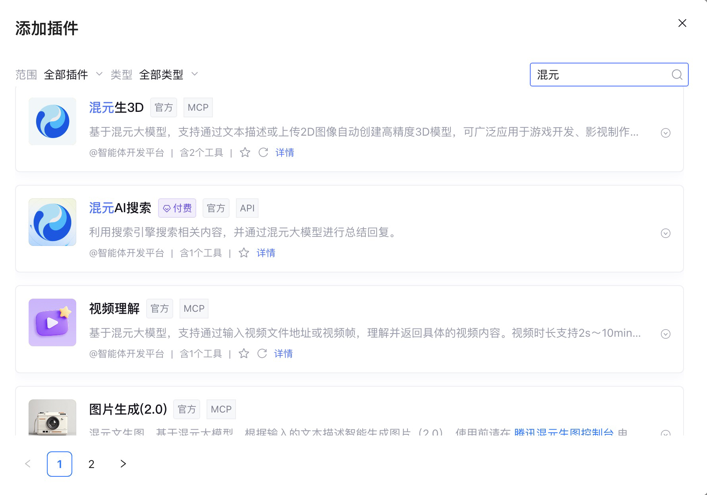The width and height of the screenshot is (707, 495).
Task: Click 含2个工具 text on 混元生3D
Action: [x=202, y=153]
